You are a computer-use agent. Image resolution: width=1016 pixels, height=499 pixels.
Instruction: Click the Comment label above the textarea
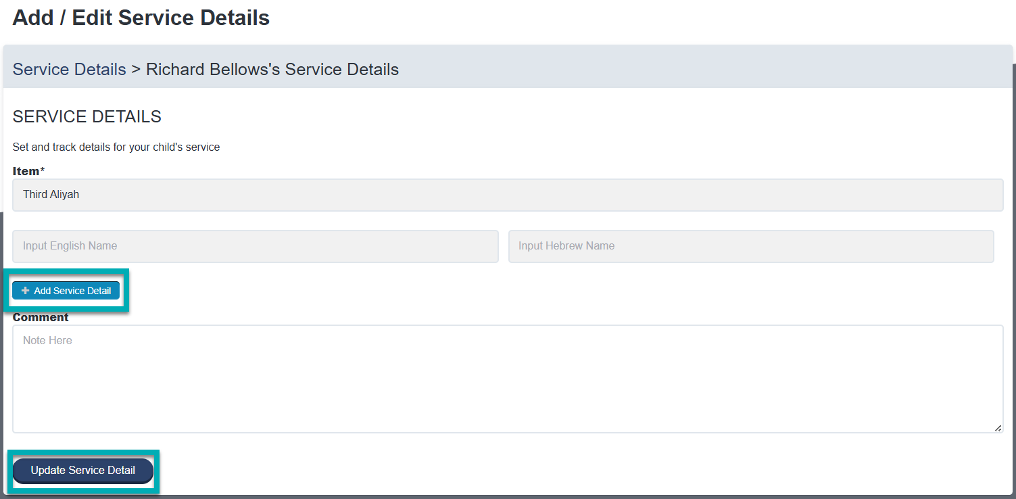[x=40, y=317]
